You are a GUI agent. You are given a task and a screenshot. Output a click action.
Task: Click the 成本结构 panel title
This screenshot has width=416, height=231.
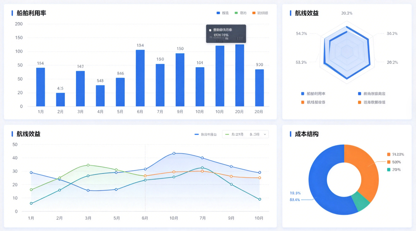[306, 134]
